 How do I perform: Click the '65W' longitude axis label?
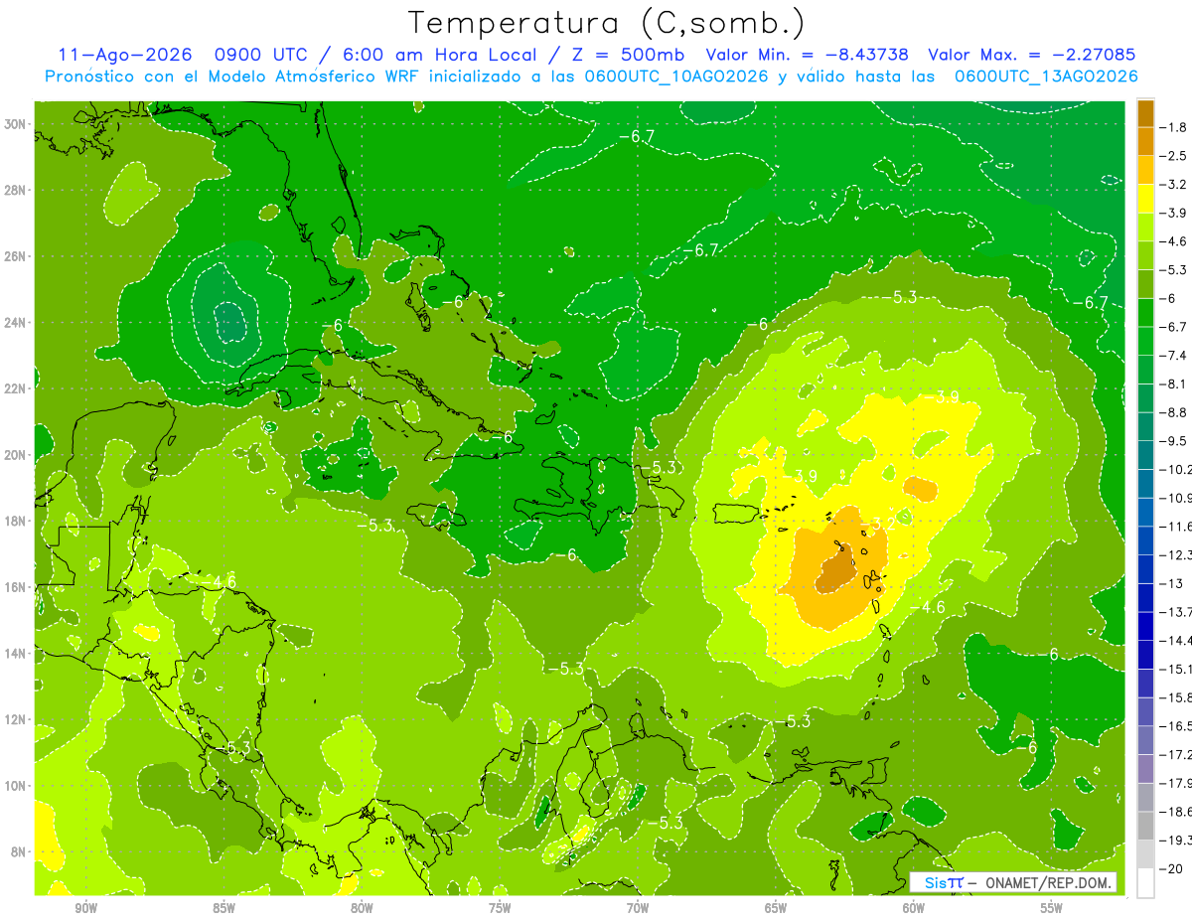point(776,908)
